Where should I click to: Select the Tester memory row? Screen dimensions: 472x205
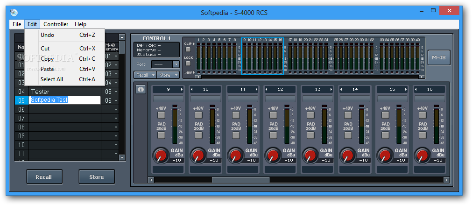[65, 92]
